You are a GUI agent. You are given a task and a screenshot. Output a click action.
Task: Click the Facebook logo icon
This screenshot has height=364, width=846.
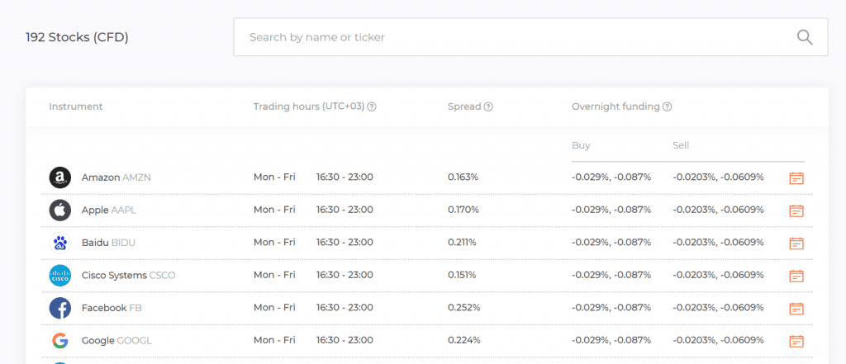pyautogui.click(x=59, y=308)
